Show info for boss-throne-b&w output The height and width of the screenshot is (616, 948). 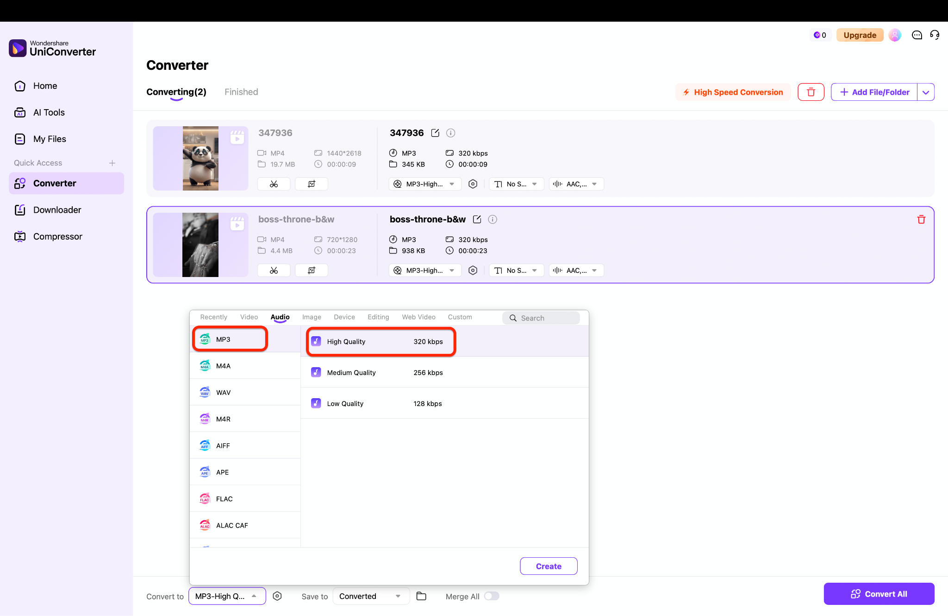[x=493, y=220]
